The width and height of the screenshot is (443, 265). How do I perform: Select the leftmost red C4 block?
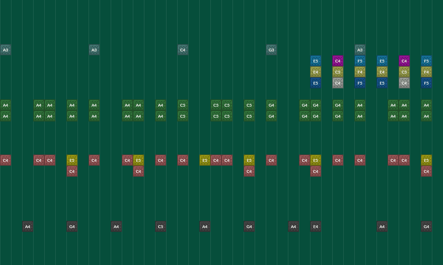[x=6, y=160]
